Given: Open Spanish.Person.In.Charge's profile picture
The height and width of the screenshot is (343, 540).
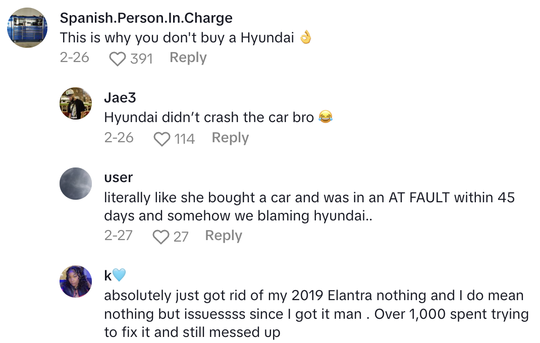Looking at the screenshot, I should 27,28.
